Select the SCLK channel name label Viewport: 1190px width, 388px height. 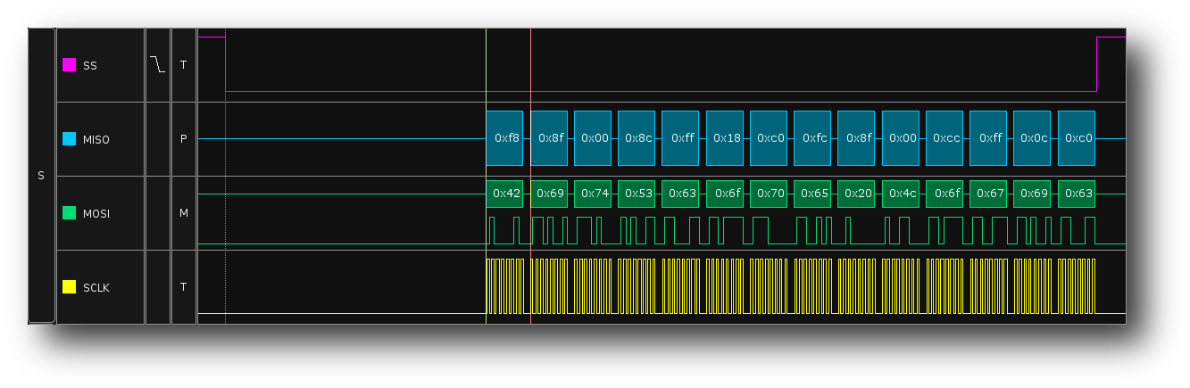pyautogui.click(x=96, y=287)
